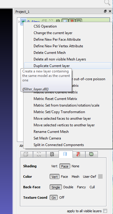The image size is (113, 214).
Task: Select Change the current layer
Action: [x=68, y=33]
